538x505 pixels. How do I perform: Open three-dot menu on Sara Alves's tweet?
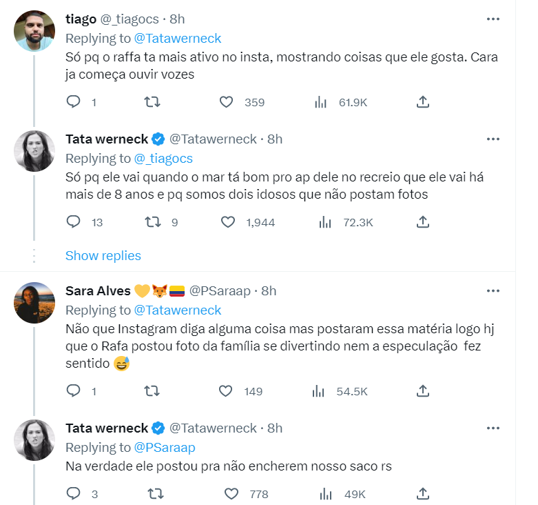coord(493,290)
